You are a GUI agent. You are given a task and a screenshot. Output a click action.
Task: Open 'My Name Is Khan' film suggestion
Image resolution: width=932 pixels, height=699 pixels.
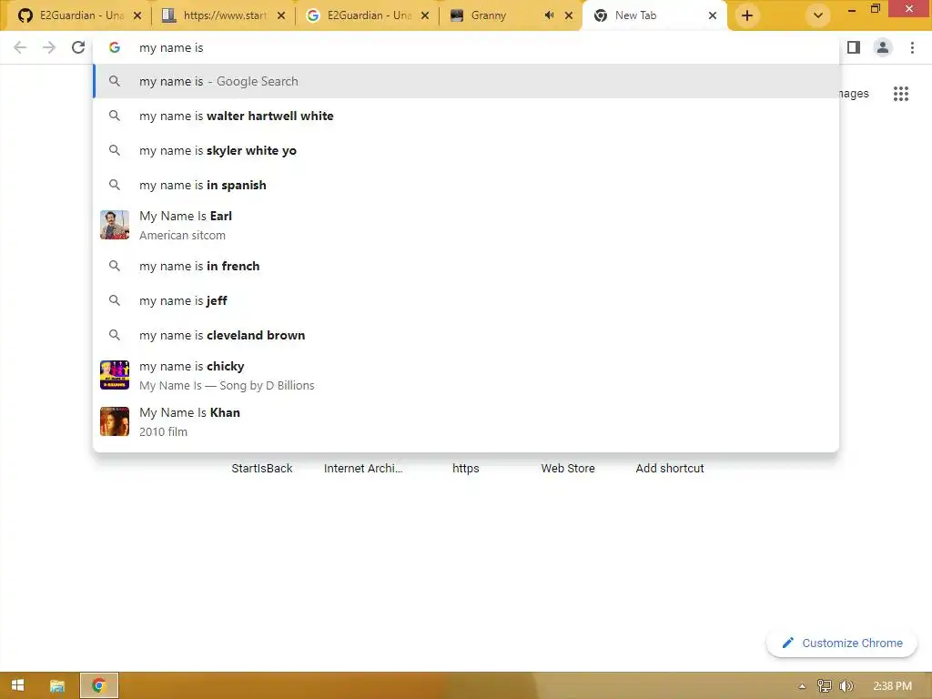pos(466,421)
